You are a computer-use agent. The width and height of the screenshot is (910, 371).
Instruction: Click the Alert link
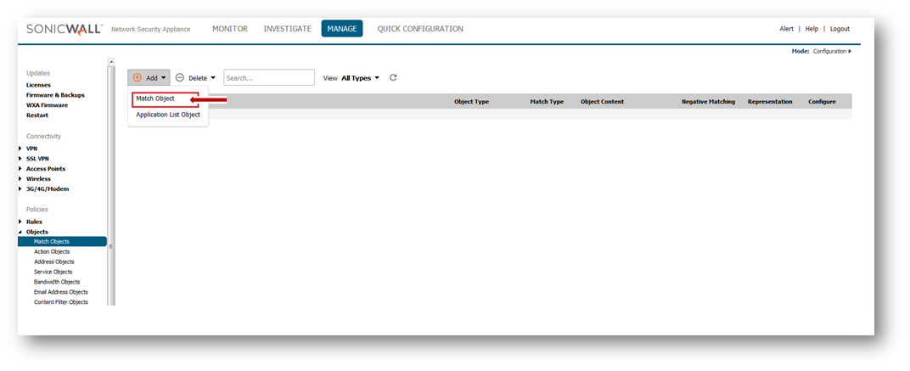[x=786, y=29]
